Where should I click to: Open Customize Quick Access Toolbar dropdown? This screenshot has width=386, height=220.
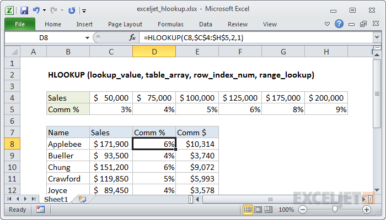coord(84,10)
